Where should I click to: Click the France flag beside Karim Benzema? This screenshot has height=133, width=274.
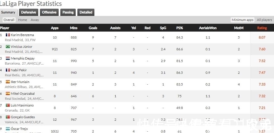pos(8,35)
